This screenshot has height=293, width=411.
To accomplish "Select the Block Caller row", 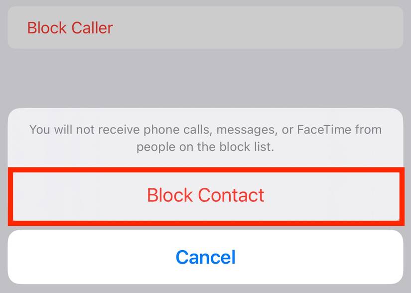I will pos(205,27).
